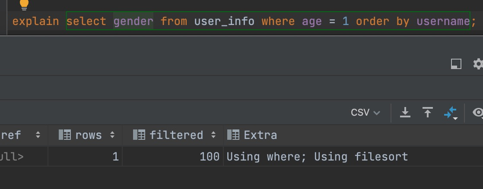Screen dimensions: 483x189
Task: Open the CSV format dropdown
Action: click(365, 113)
